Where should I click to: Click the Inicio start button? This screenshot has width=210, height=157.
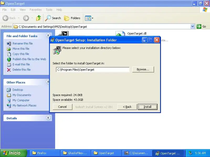[13, 153]
